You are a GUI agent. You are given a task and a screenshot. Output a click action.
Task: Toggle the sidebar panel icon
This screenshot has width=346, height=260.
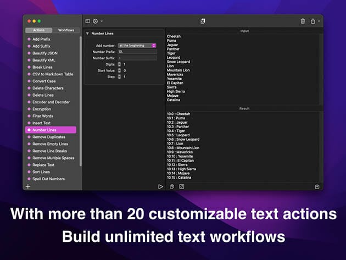(x=87, y=21)
